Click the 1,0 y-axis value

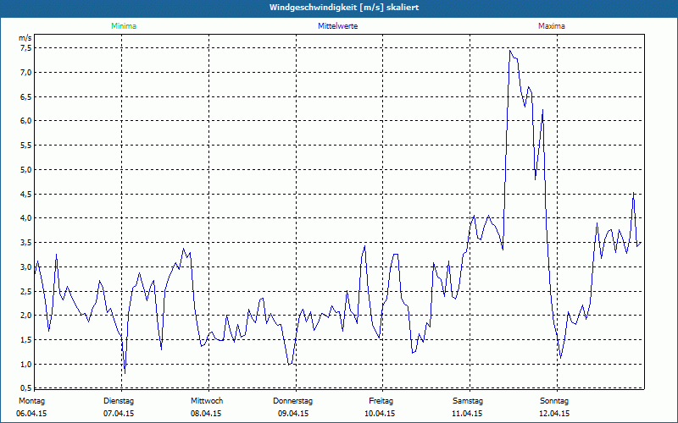[x=26, y=365]
